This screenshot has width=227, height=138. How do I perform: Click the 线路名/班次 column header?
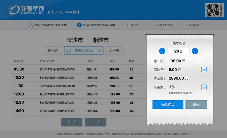click(47, 61)
